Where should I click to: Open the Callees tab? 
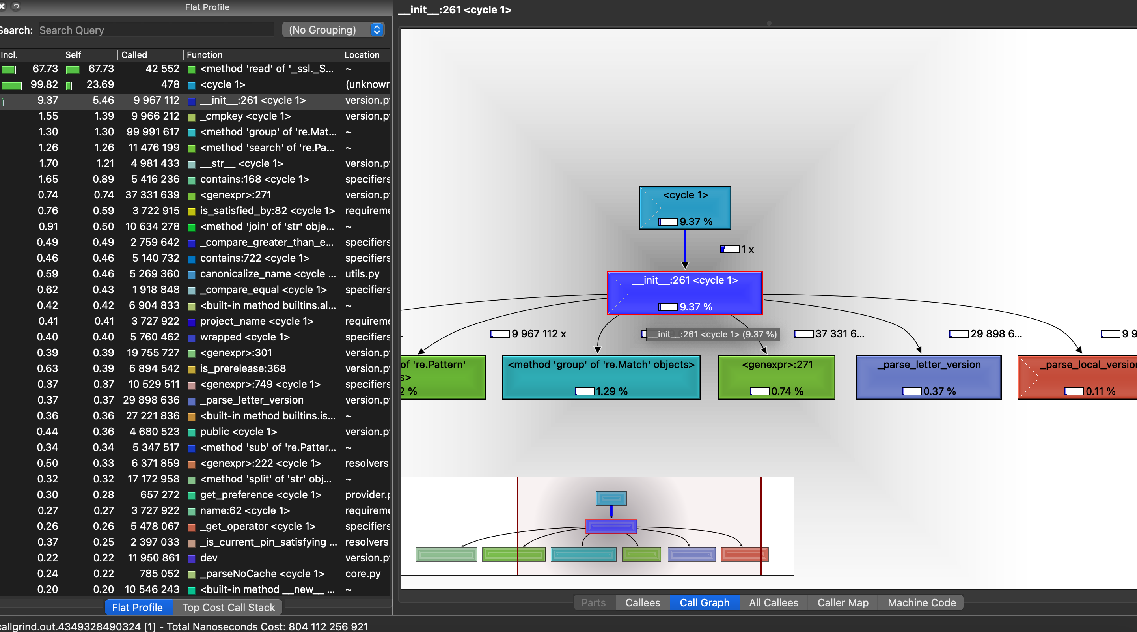[x=643, y=603]
